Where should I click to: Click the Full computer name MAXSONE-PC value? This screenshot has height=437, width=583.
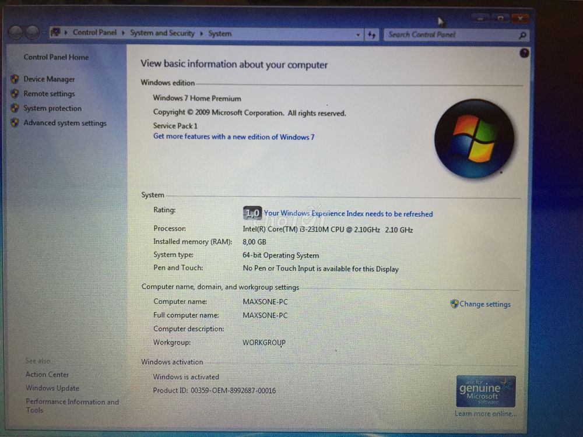(x=265, y=315)
